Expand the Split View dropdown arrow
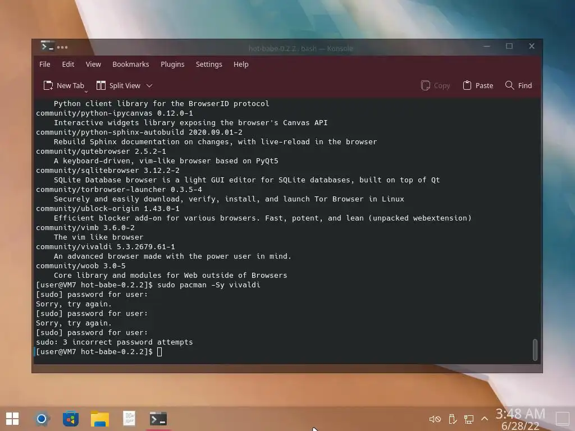Viewport: 575px width, 431px height. (x=149, y=86)
